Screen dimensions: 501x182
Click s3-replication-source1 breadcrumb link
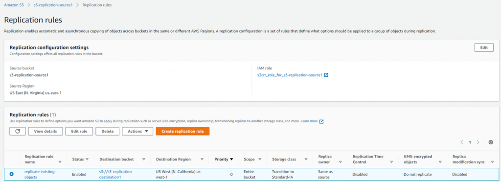53,5
